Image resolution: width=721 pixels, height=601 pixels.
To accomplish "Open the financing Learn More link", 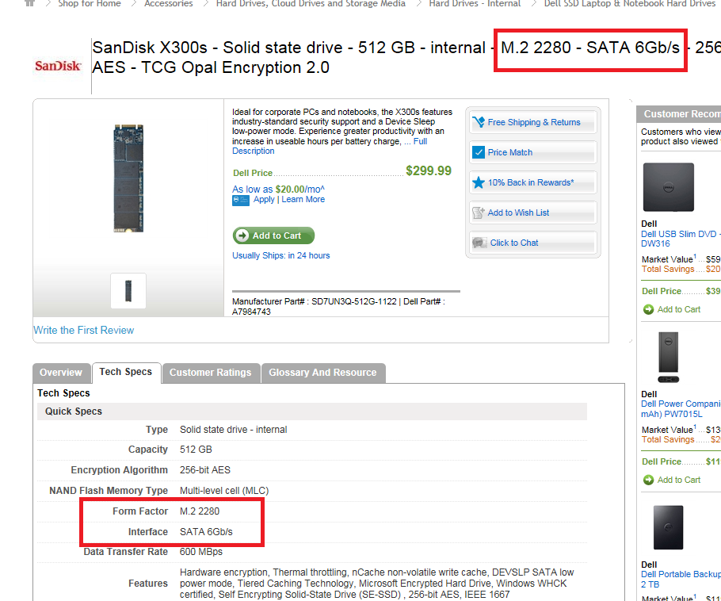I will point(303,199).
